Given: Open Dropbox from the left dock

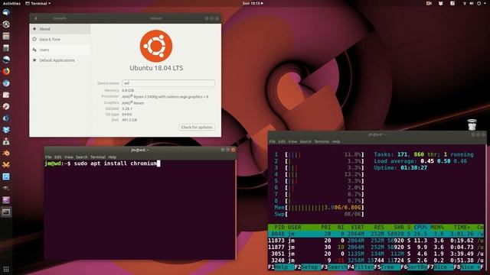Looking at the screenshot, I should tap(6, 130).
